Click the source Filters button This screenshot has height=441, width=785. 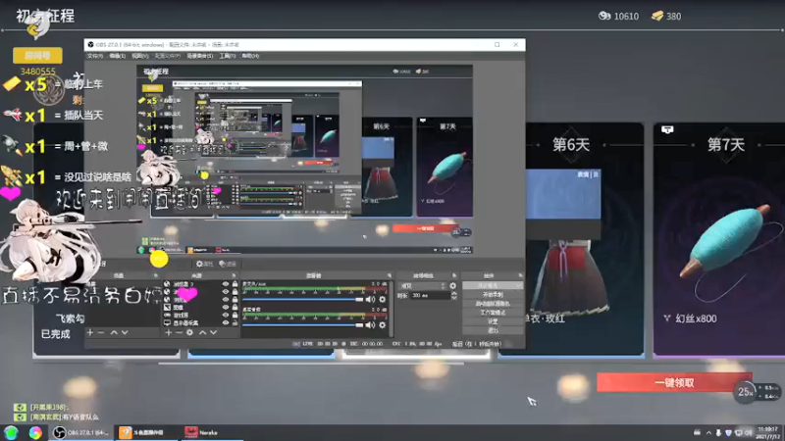click(x=228, y=264)
